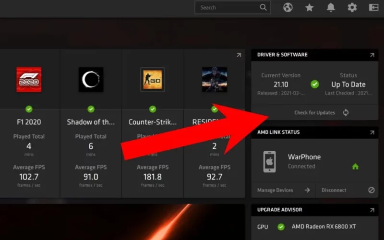384x240 pixels.
Task: Select the Counter-Strik... game title
Action: click(x=153, y=122)
